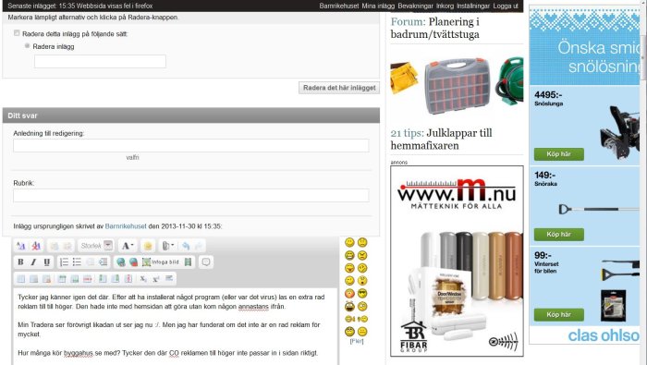Open Inkorg in the top bar

445,6
